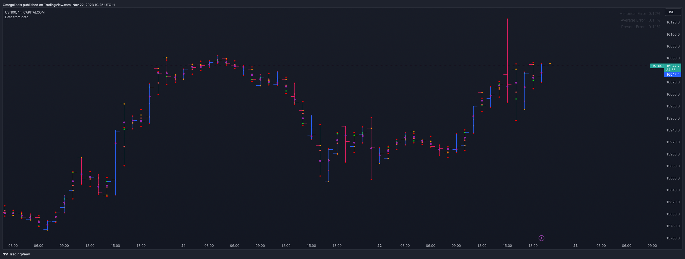The height and width of the screenshot is (259, 685).
Task: Click the Present Error 0.11% readout
Action: pos(641,27)
